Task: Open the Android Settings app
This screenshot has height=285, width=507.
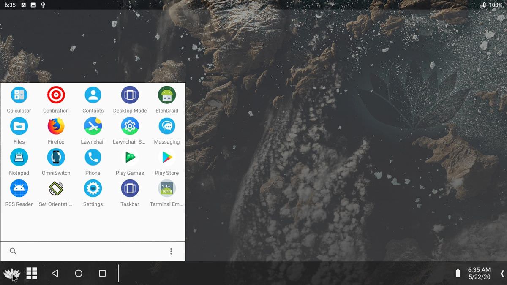Action: tap(93, 188)
